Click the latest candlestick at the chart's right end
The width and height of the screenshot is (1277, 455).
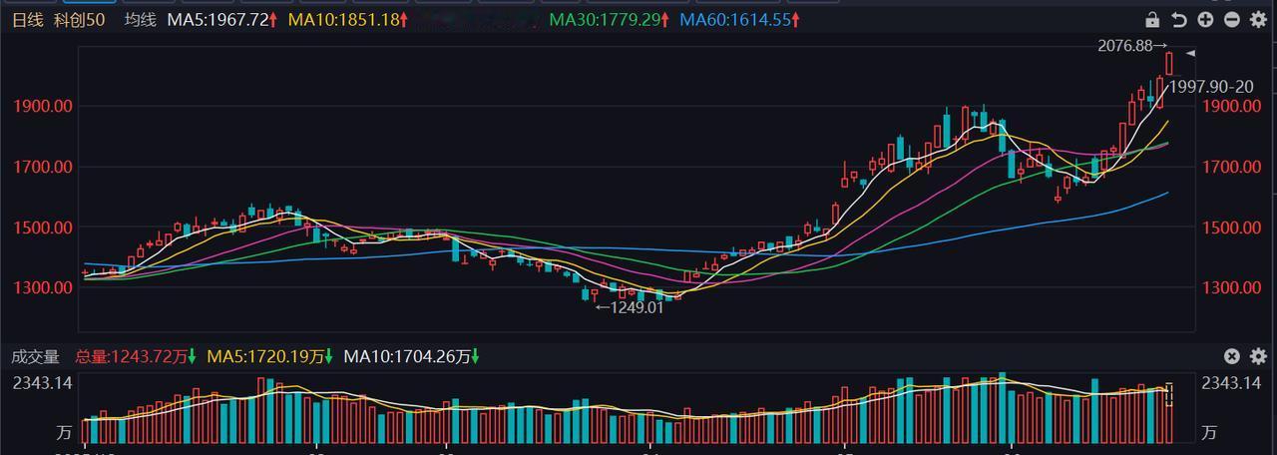[x=1169, y=64]
